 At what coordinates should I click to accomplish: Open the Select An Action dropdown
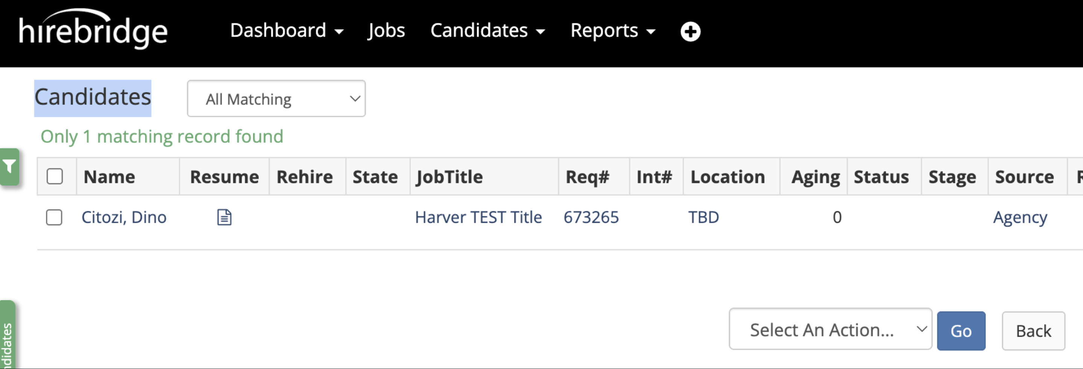(830, 330)
